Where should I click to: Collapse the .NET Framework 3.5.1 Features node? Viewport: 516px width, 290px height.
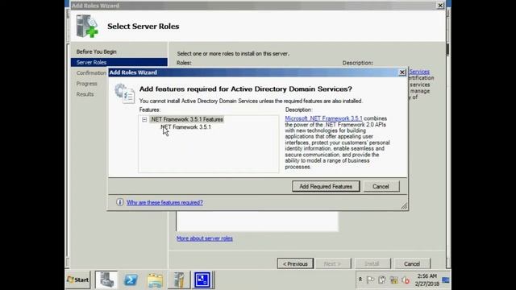pyautogui.click(x=144, y=119)
